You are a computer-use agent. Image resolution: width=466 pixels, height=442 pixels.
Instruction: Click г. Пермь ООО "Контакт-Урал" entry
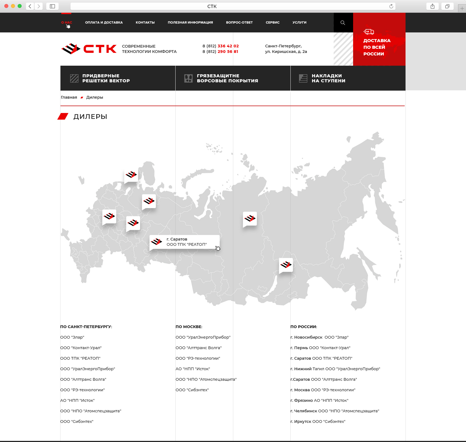(x=320, y=348)
